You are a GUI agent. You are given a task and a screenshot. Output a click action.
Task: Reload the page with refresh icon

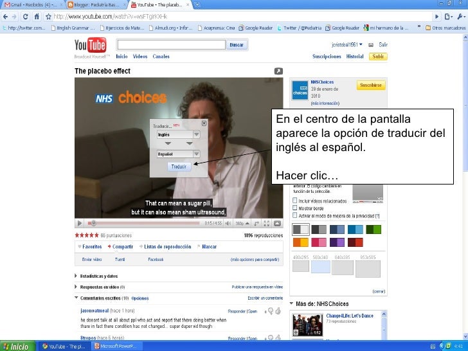[25, 17]
